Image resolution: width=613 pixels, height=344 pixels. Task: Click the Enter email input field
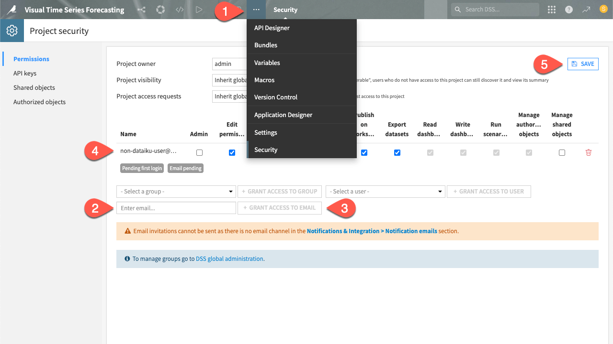[x=176, y=208]
